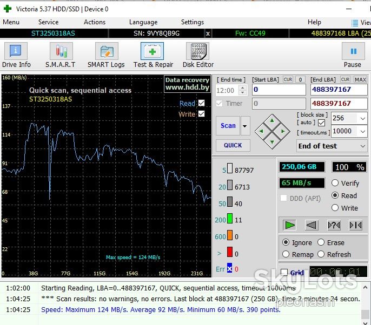
Task: Click the up arrow on navigation diamond
Action: point(272,121)
